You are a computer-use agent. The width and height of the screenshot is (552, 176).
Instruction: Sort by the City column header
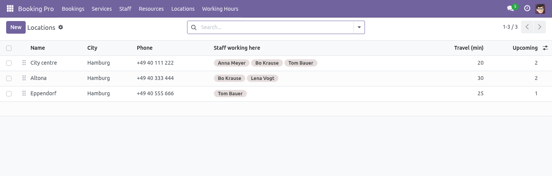click(92, 48)
